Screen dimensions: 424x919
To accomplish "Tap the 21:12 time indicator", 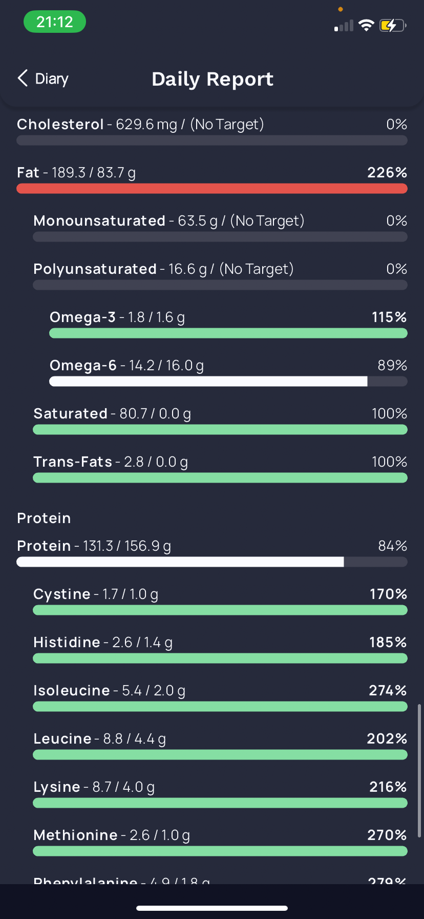I will coord(55,22).
